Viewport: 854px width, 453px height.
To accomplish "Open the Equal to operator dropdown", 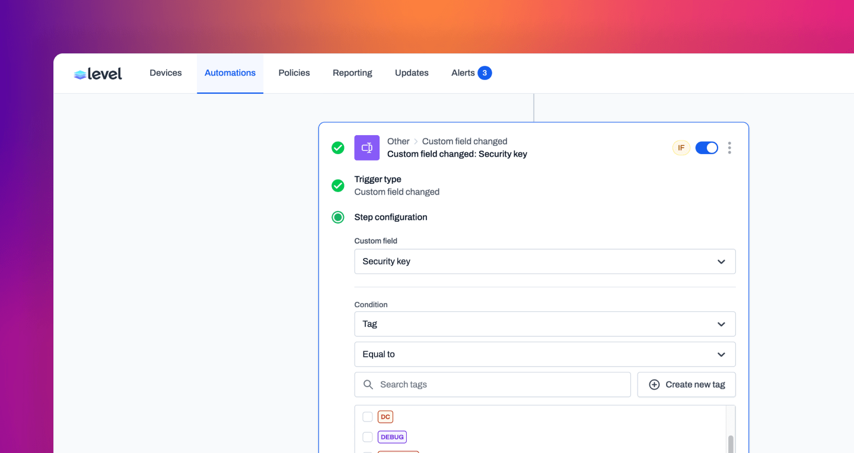I will [545, 355].
